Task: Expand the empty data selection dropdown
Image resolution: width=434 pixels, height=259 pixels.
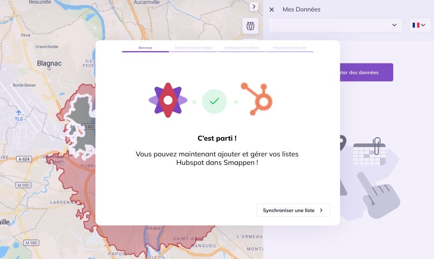Action: [335, 25]
